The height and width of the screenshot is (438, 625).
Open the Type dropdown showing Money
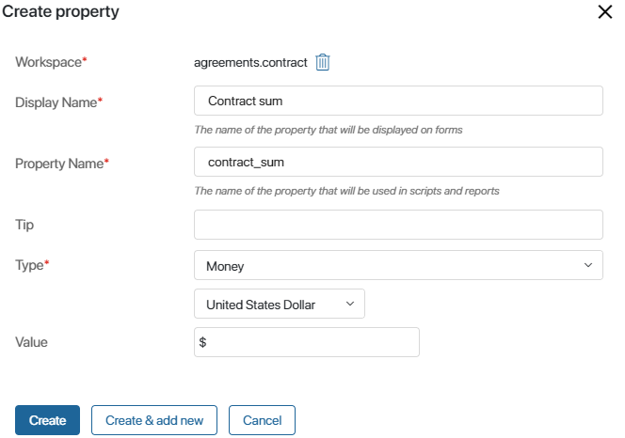[398, 265]
